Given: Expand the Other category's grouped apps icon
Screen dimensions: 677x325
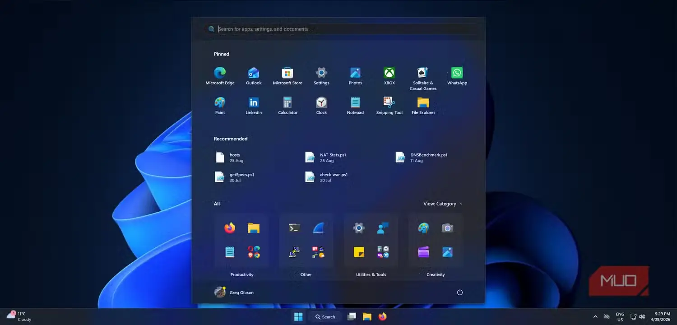Looking at the screenshot, I should (318, 252).
